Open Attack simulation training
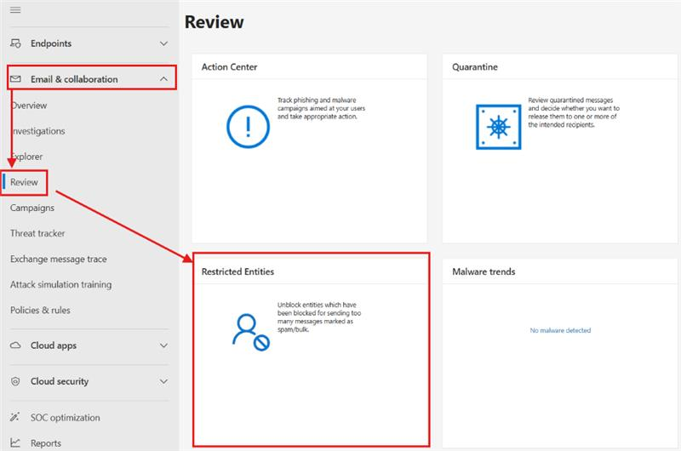 60,285
